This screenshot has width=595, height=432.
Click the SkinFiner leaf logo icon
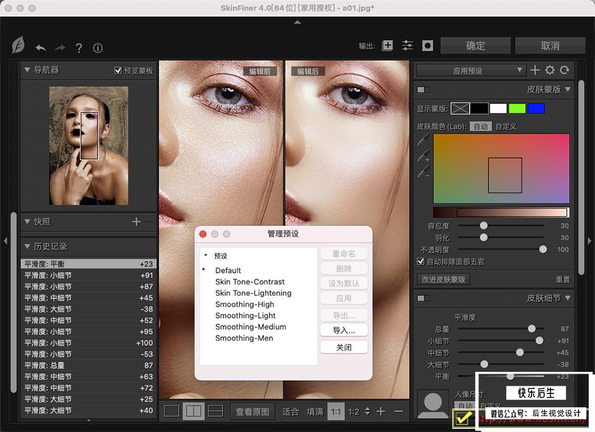18,45
